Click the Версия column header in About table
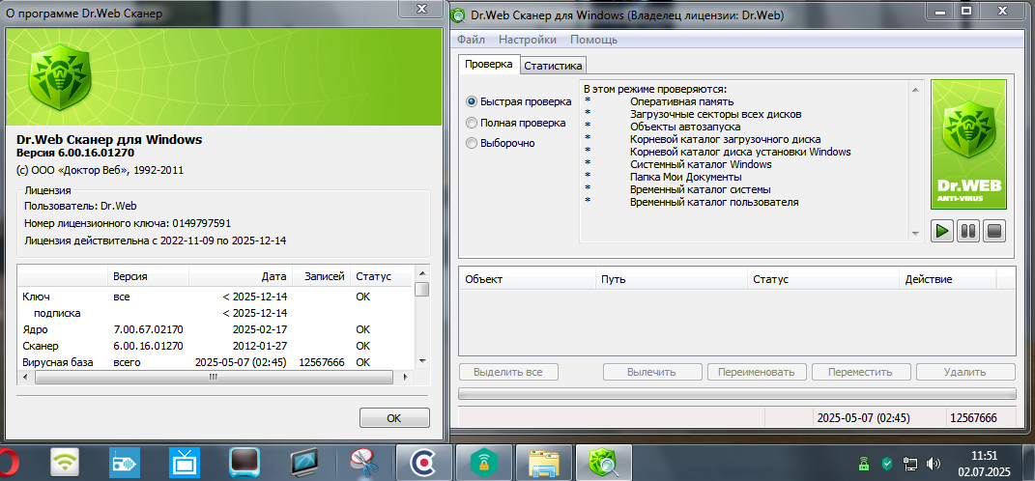Image resolution: width=1035 pixels, height=481 pixels. click(149, 276)
